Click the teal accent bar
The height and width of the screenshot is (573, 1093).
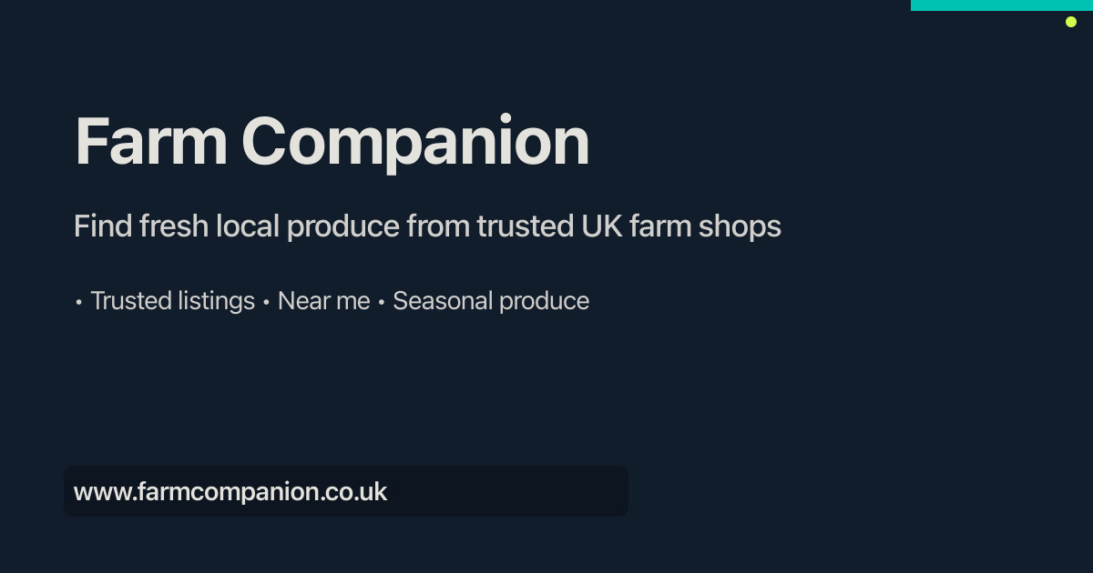[x=1001, y=5]
